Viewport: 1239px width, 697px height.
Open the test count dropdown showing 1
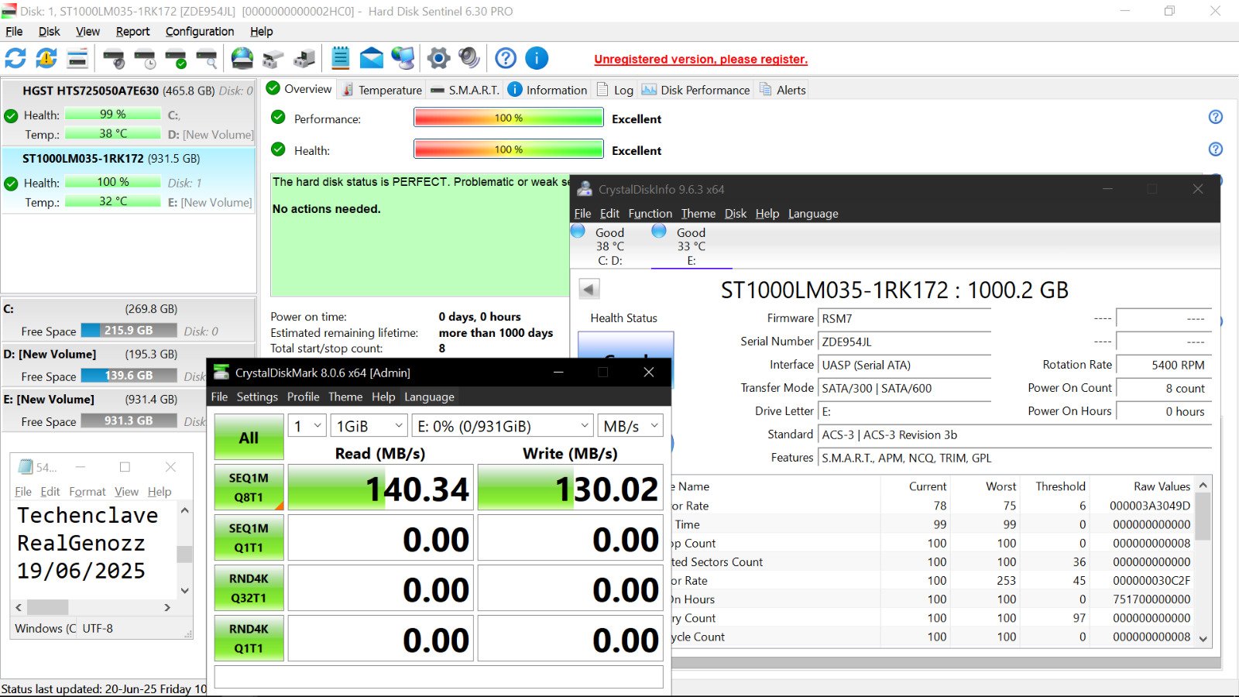pos(307,426)
